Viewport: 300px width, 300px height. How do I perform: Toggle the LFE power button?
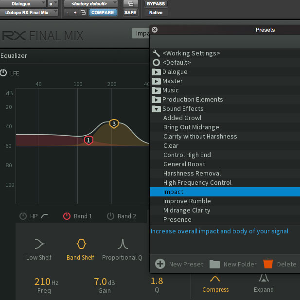pos(3,73)
